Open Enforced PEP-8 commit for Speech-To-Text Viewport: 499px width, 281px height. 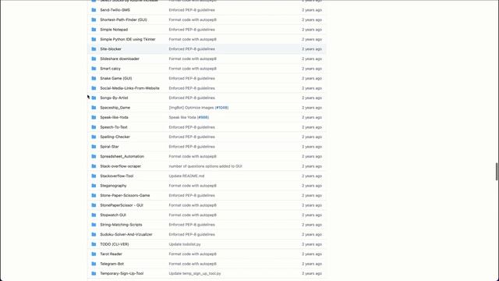[192, 127]
